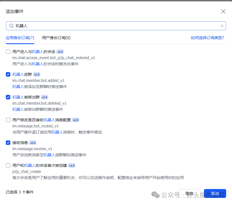
Task: Close the 添加事件 dialog
Action: coord(223,11)
